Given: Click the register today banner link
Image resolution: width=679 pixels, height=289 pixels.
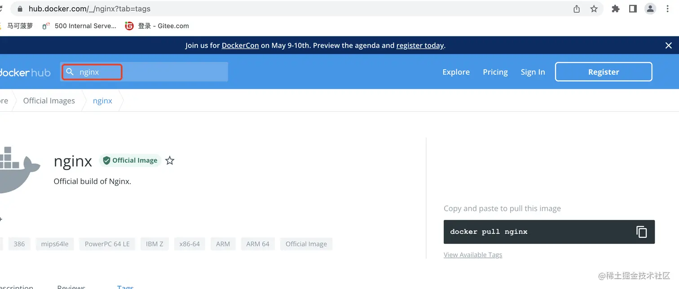Looking at the screenshot, I should [x=420, y=45].
